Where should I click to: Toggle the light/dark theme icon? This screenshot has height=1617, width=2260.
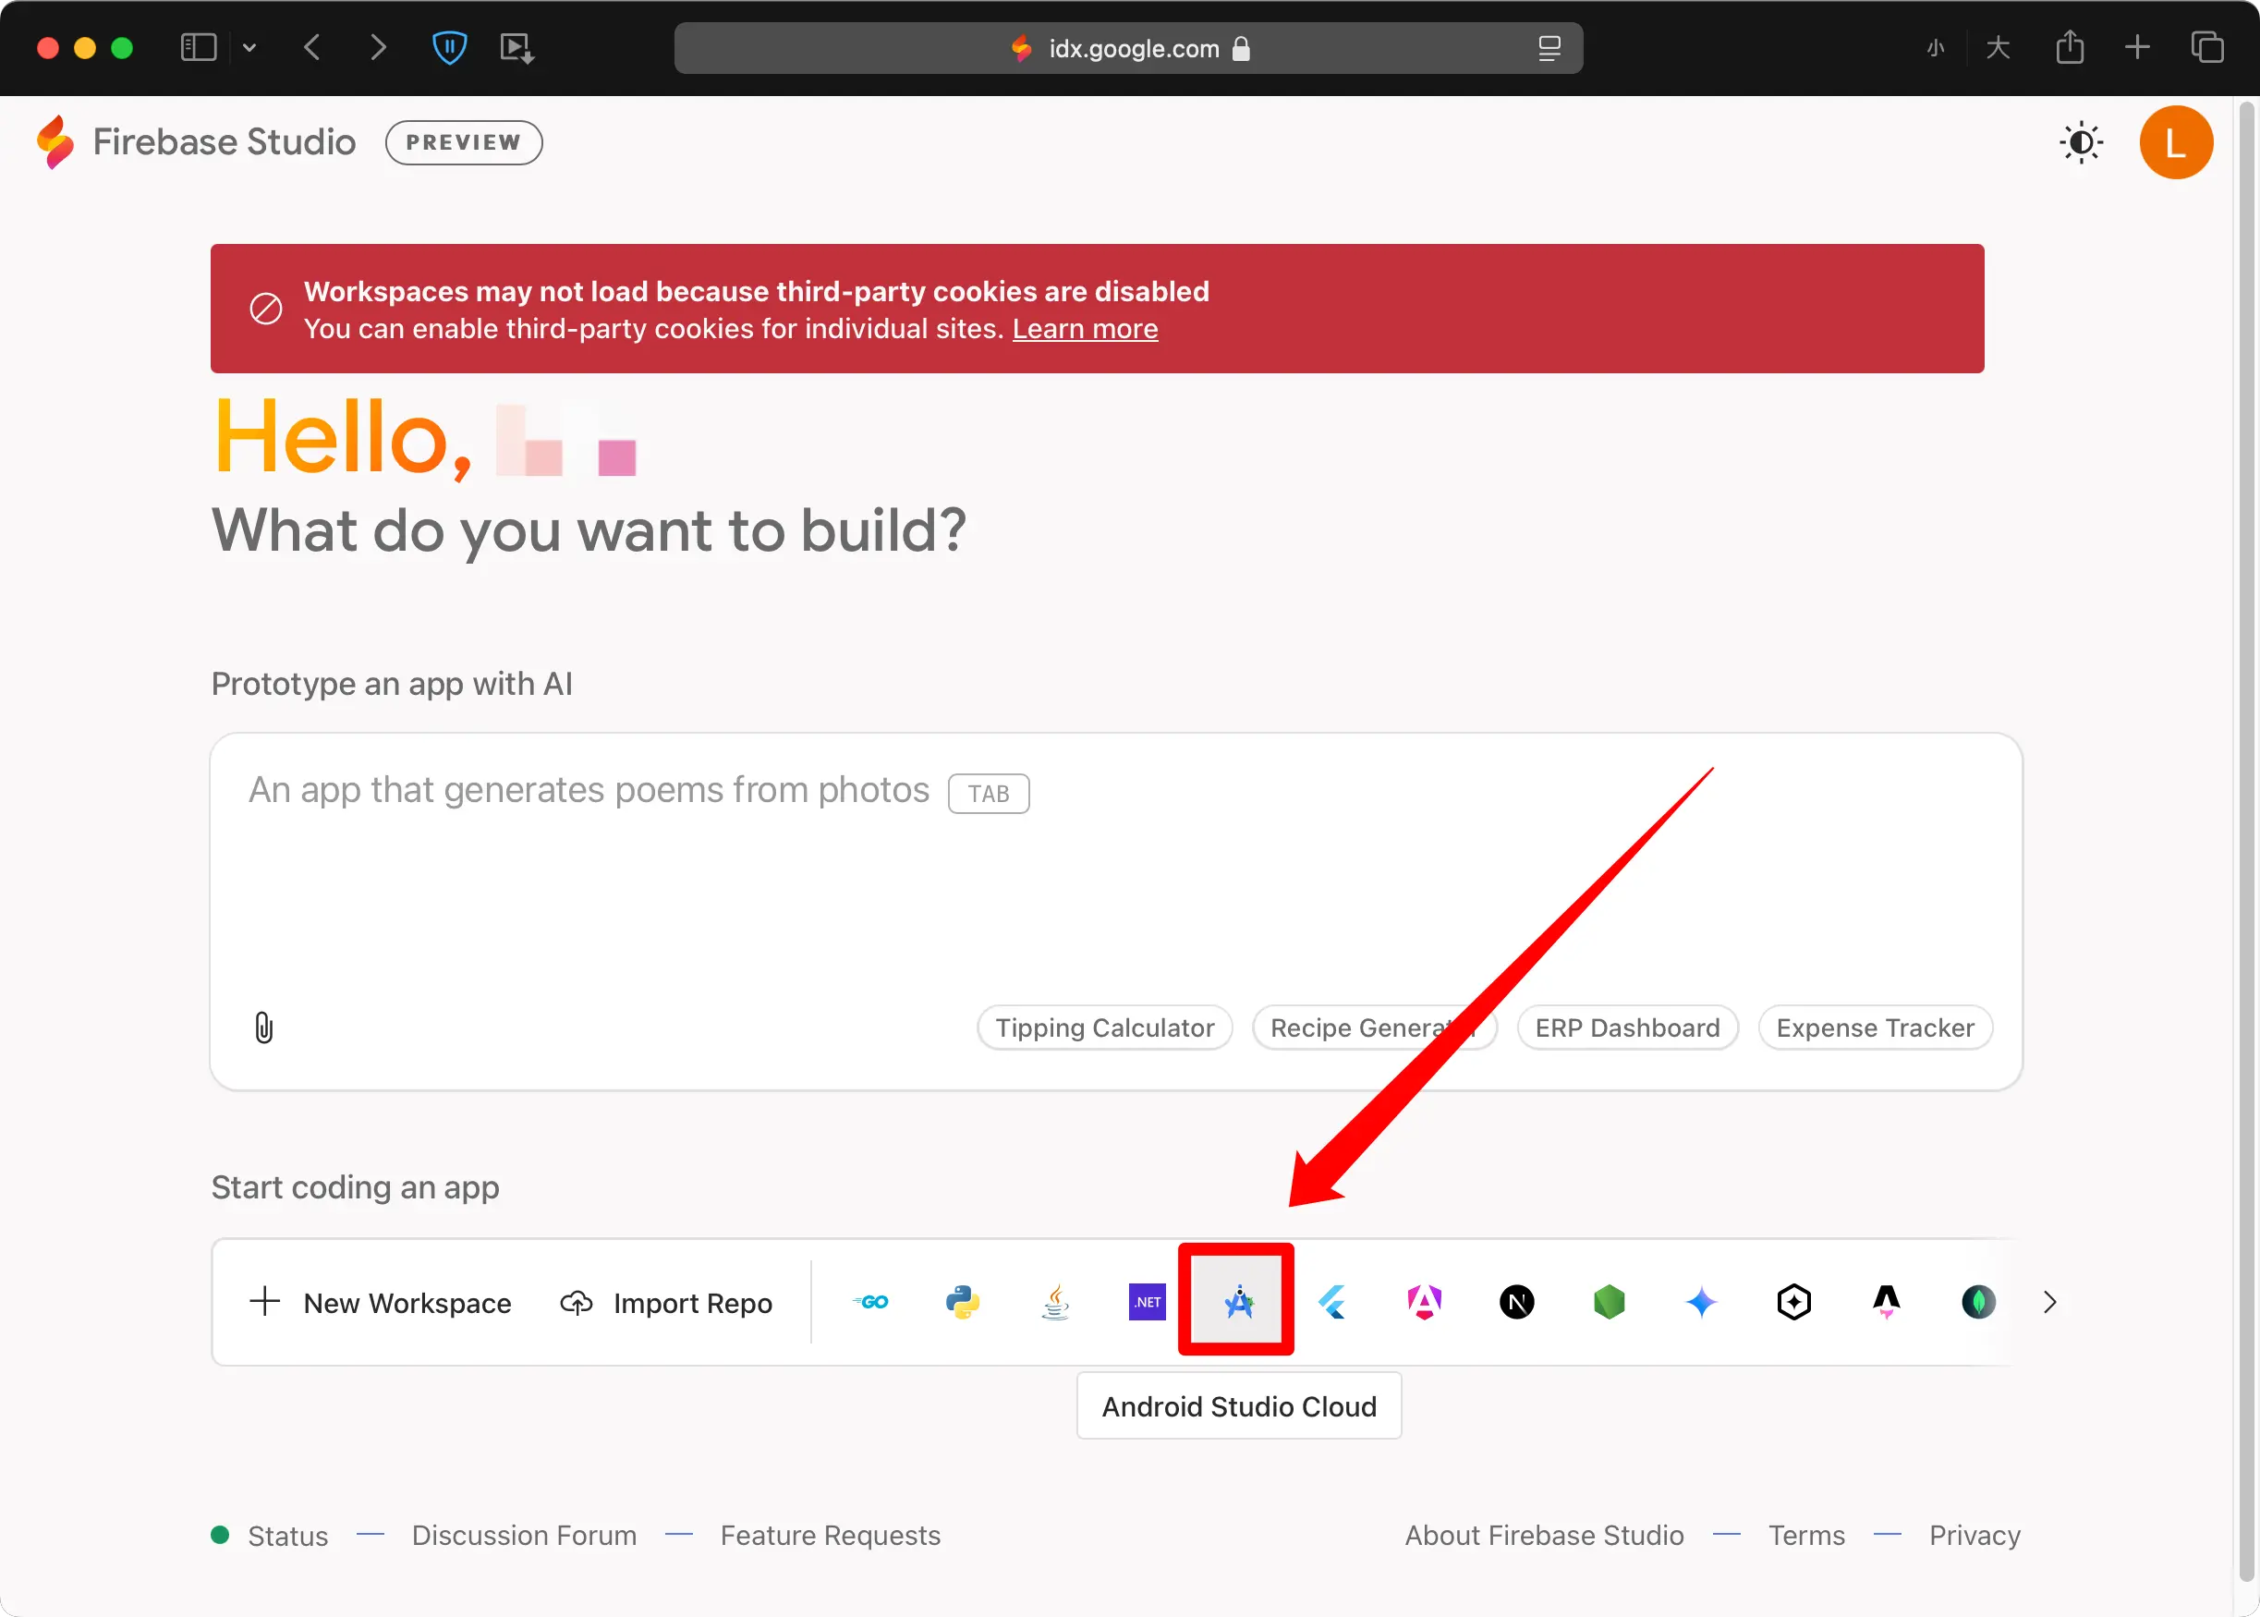click(x=2081, y=142)
